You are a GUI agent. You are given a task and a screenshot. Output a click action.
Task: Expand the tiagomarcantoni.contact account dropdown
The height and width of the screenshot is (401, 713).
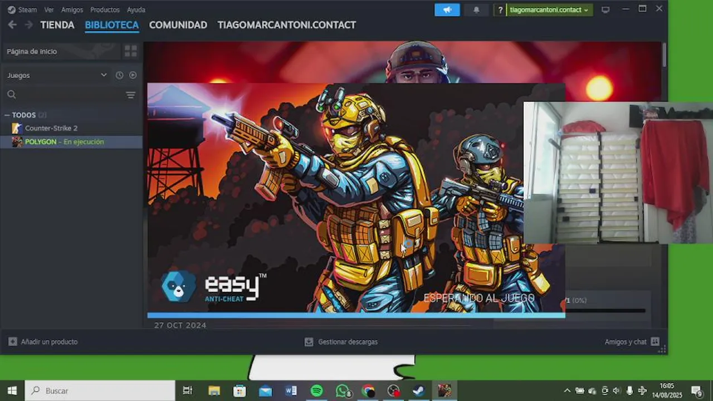pyautogui.click(x=549, y=9)
